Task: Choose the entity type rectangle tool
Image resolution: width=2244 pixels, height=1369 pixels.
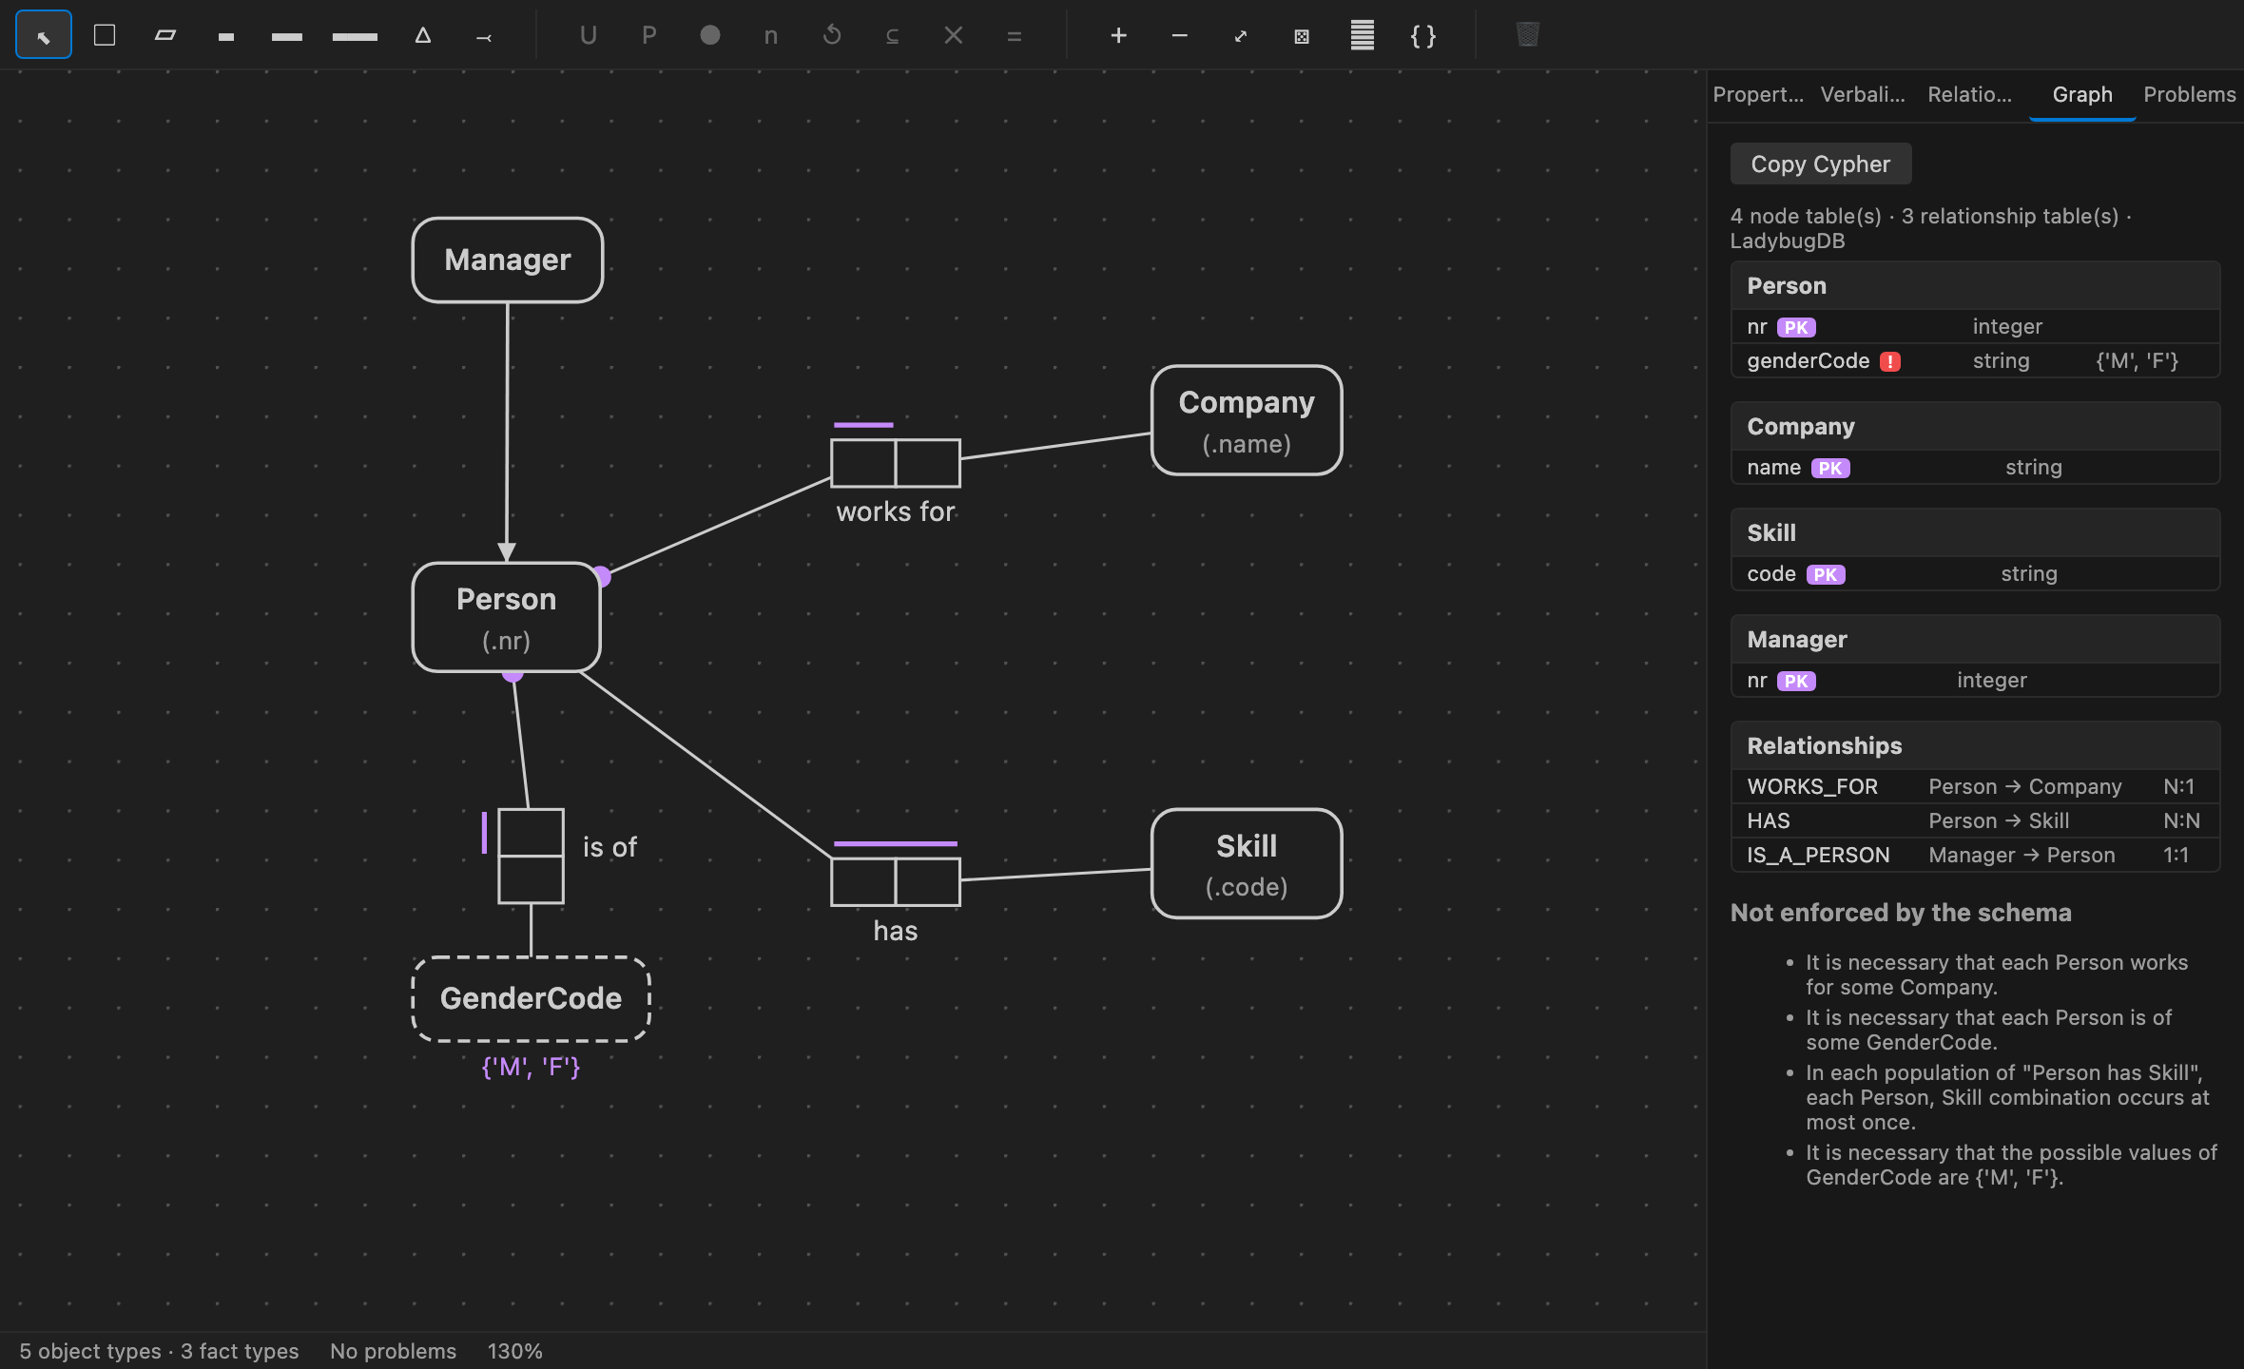Action: click(x=105, y=35)
